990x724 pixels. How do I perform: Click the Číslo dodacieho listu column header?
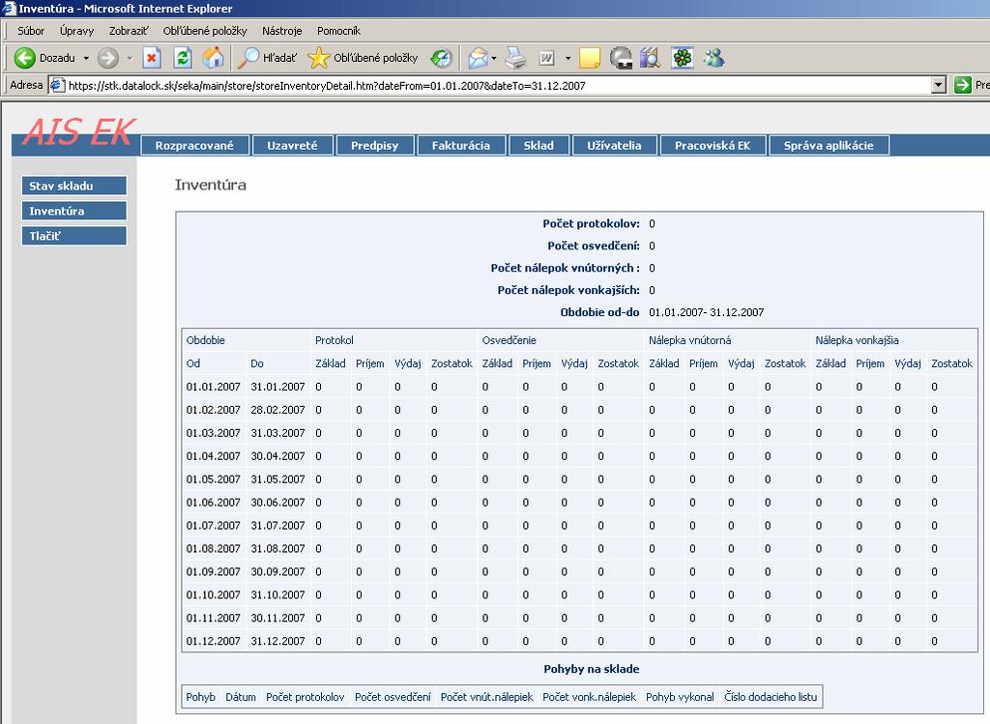point(771,697)
